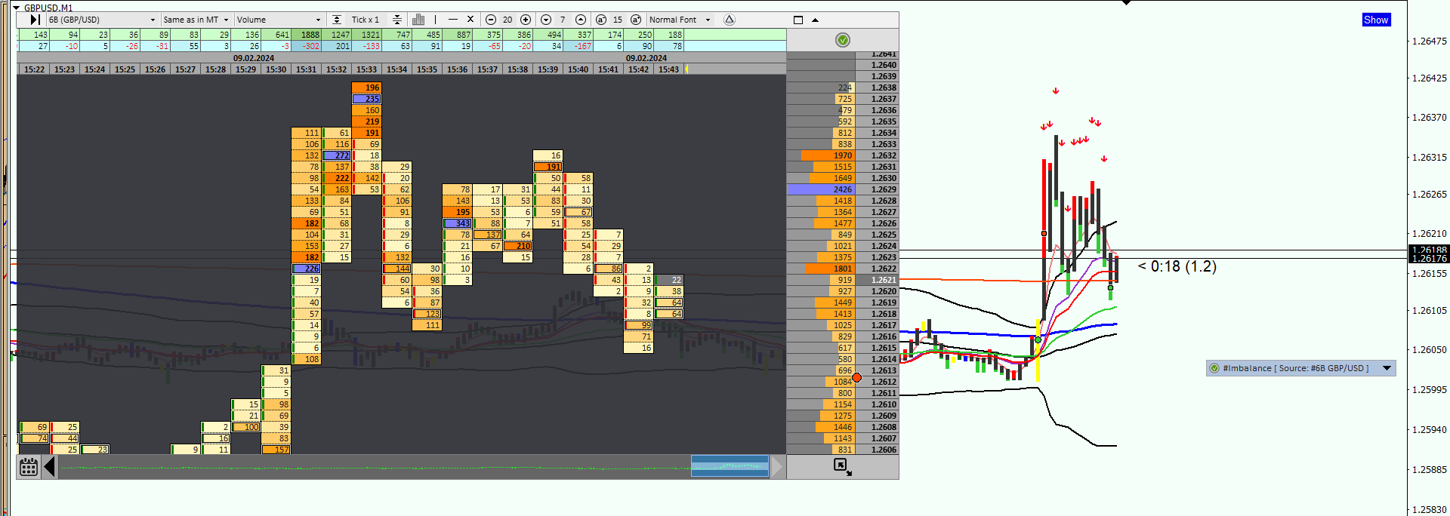Image resolution: width=1450 pixels, height=516 pixels.
Task: Open the Same as in MT timeframe dropdown
Action: [x=196, y=20]
